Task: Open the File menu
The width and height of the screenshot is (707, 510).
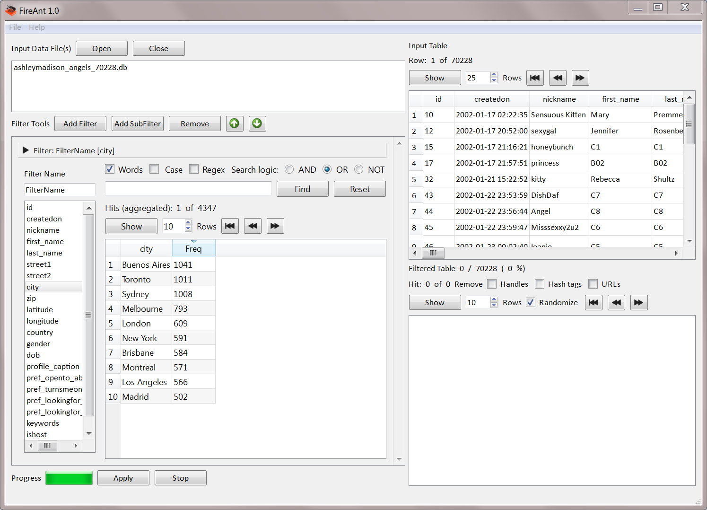Action: (15, 27)
